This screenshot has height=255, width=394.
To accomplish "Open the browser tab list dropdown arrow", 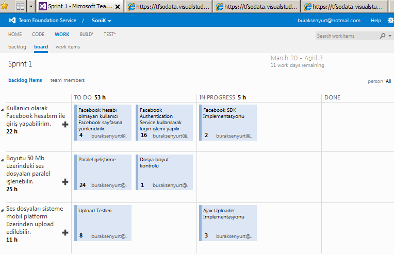I will pyautogui.click(x=31, y=7).
